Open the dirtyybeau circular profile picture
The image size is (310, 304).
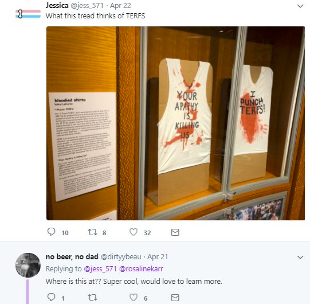28,265
